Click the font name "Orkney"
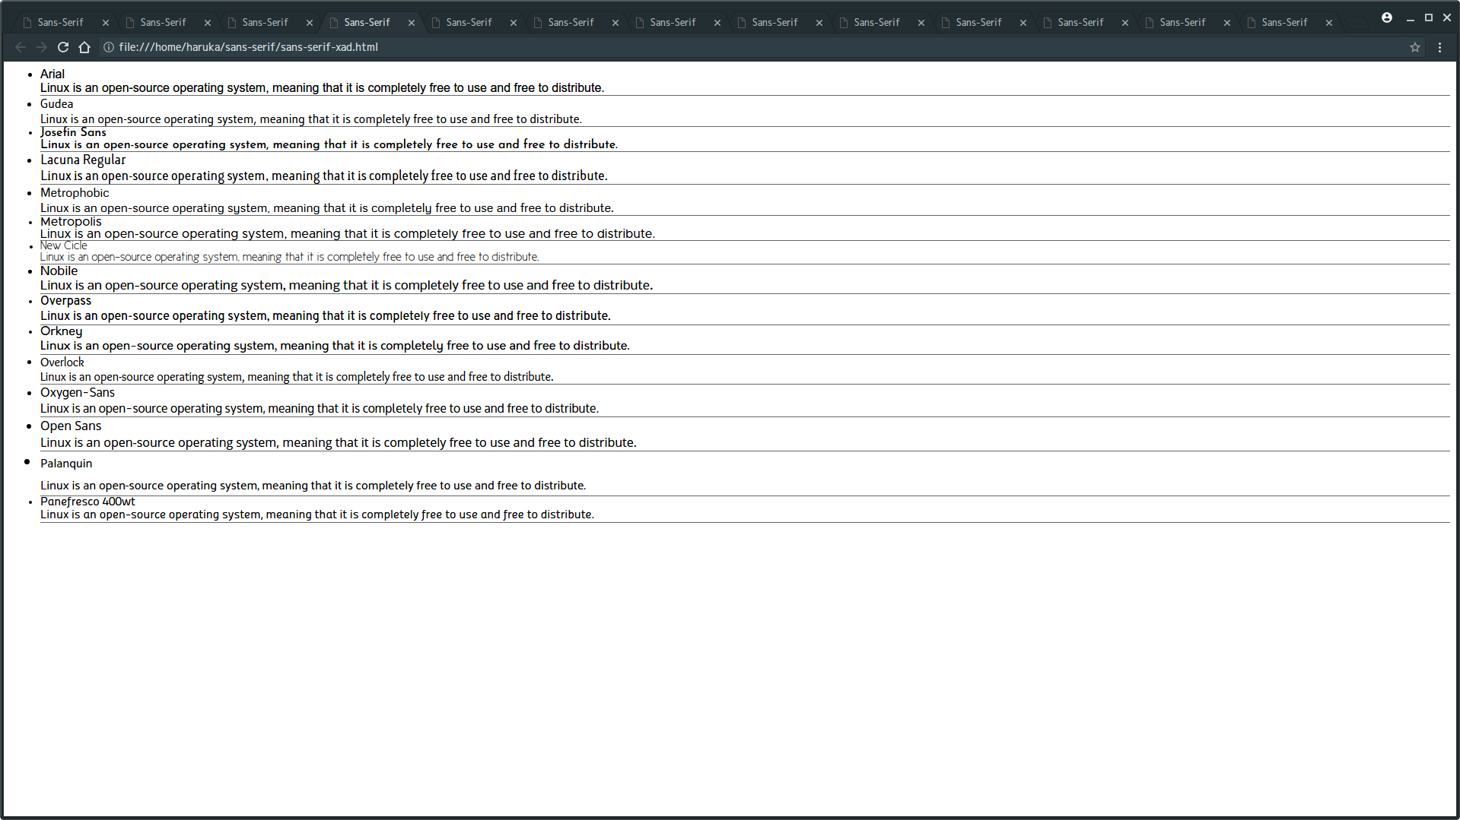1460x820 pixels. tap(62, 331)
